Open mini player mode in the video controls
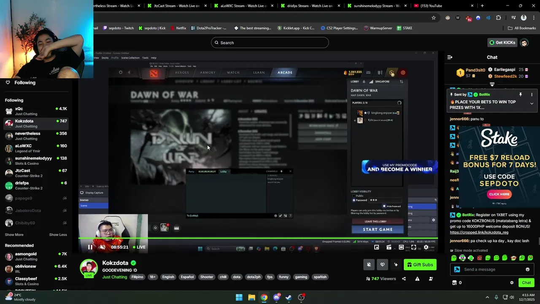The height and width of the screenshot is (304, 540). coord(377,247)
